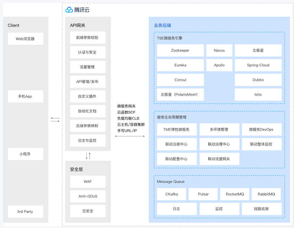This screenshot has height=228, width=294.
Task: Click the API管理/发布 box
Action: pos(88,82)
